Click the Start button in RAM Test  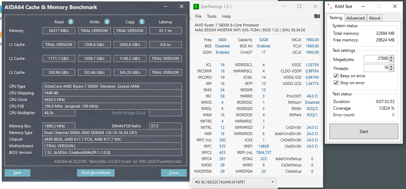pyautogui.click(x=363, y=131)
